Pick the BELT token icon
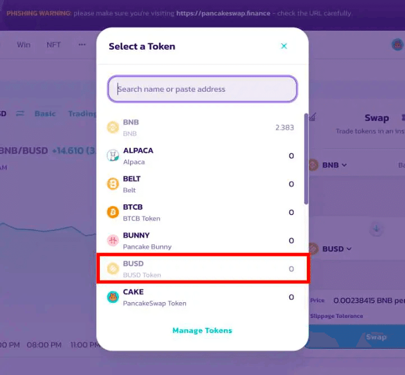This screenshot has height=375, width=405. [x=113, y=184]
